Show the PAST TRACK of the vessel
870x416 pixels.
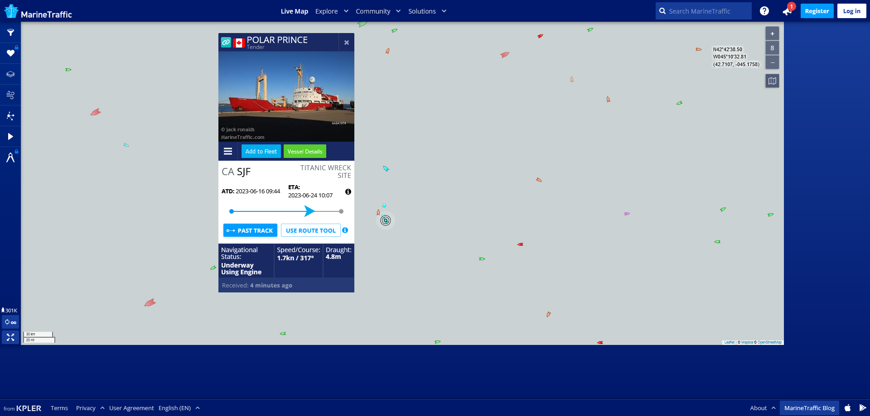[250, 230]
